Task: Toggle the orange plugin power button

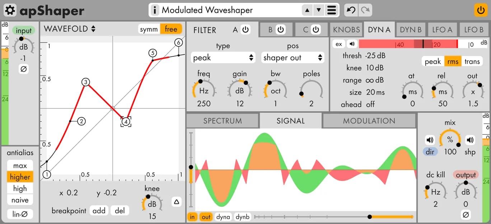Action: [x=481, y=10]
